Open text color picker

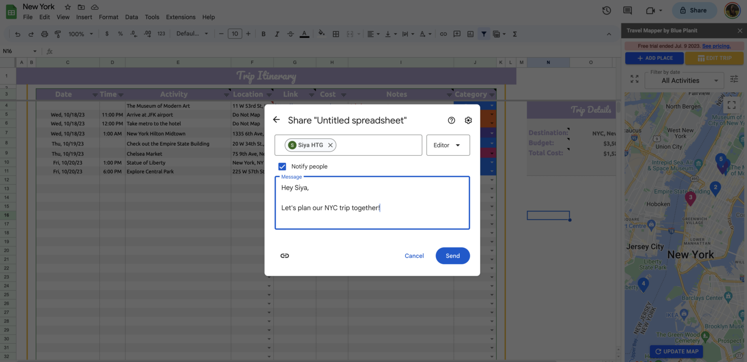coord(304,34)
